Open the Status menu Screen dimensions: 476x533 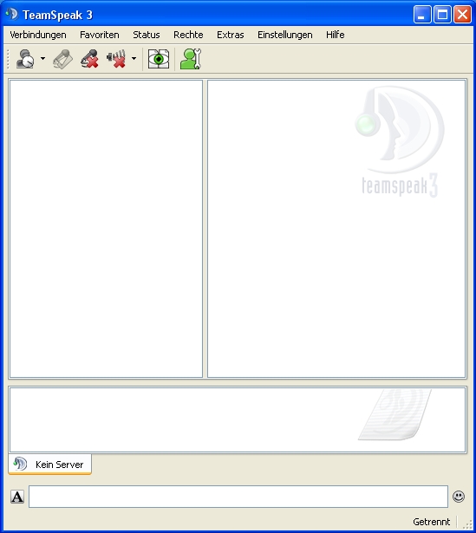pos(147,35)
